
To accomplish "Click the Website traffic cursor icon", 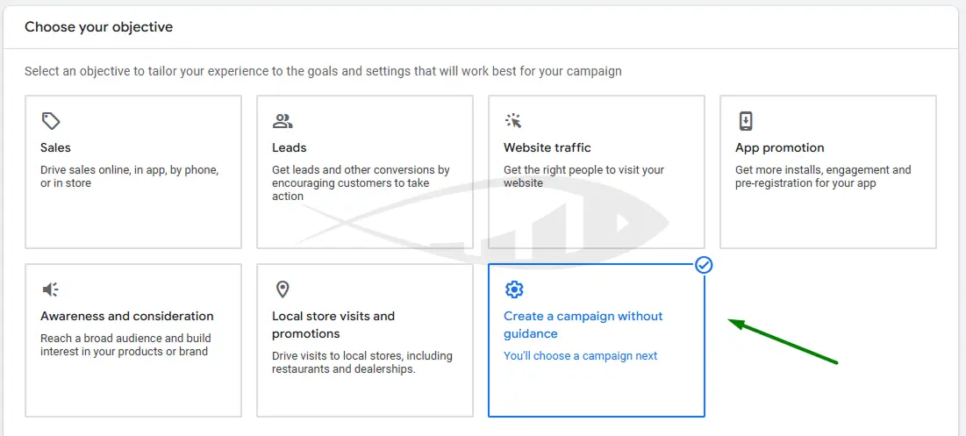I will (x=513, y=121).
